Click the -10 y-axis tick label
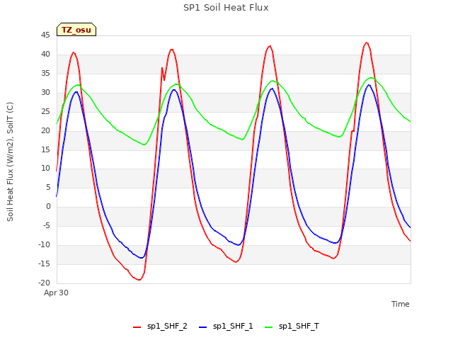This screenshot has width=453, height=340. 44,245
